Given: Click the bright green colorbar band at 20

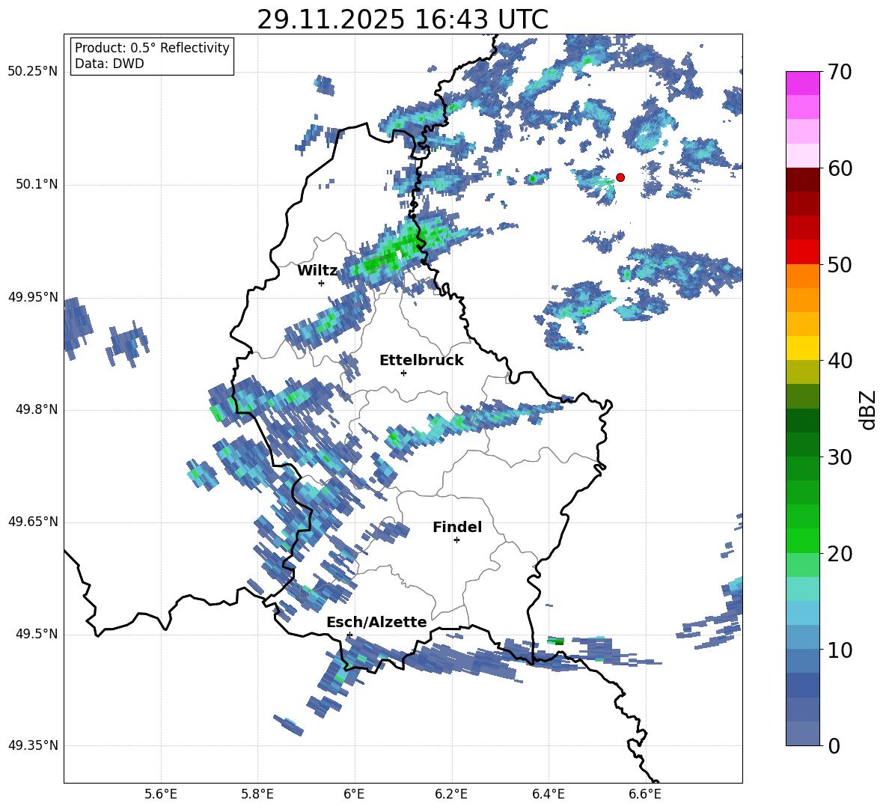Looking at the screenshot, I should (x=802, y=540).
